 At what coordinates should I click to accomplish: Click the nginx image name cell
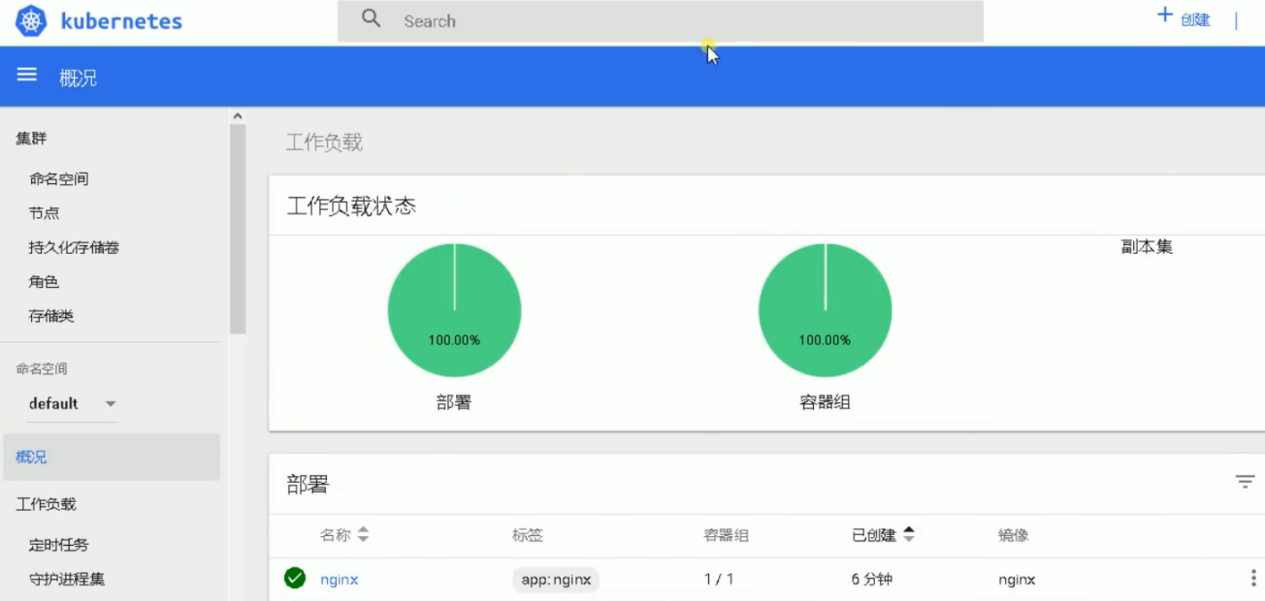(1017, 580)
